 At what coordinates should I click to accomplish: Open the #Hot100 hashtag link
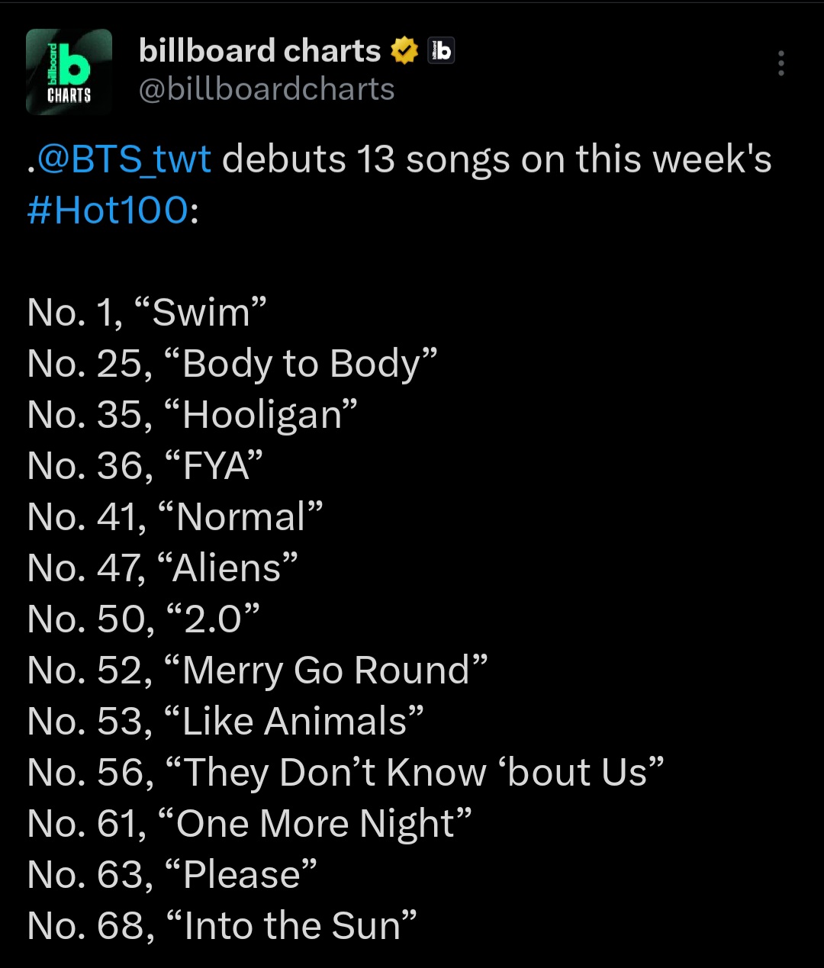point(108,210)
